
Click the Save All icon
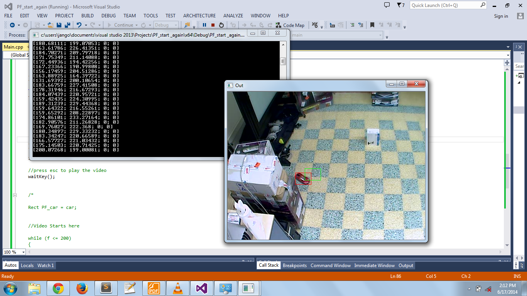(x=68, y=25)
